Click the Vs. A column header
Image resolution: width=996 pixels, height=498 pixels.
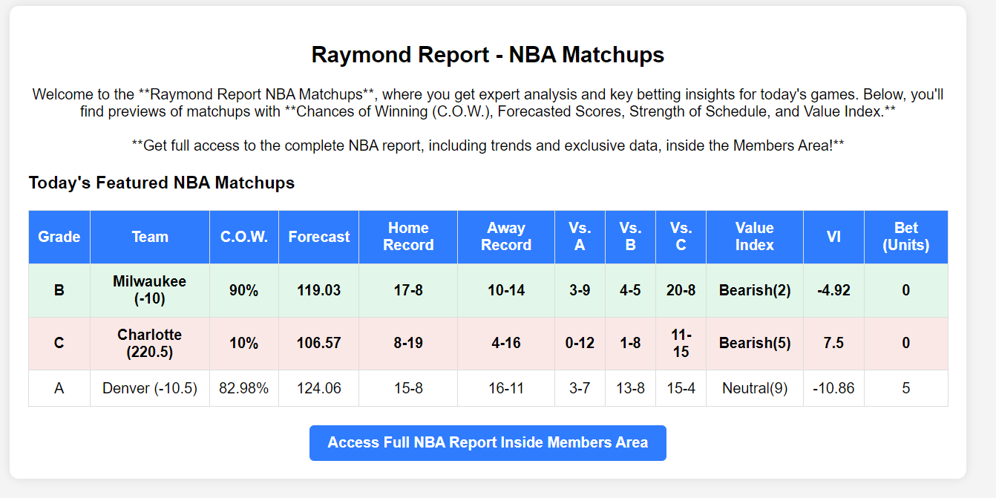coord(580,237)
